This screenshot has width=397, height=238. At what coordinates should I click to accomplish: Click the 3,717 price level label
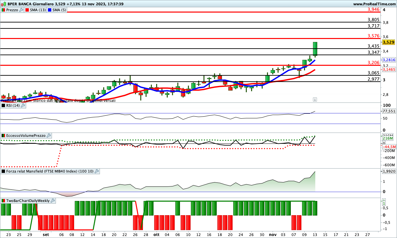374,26
